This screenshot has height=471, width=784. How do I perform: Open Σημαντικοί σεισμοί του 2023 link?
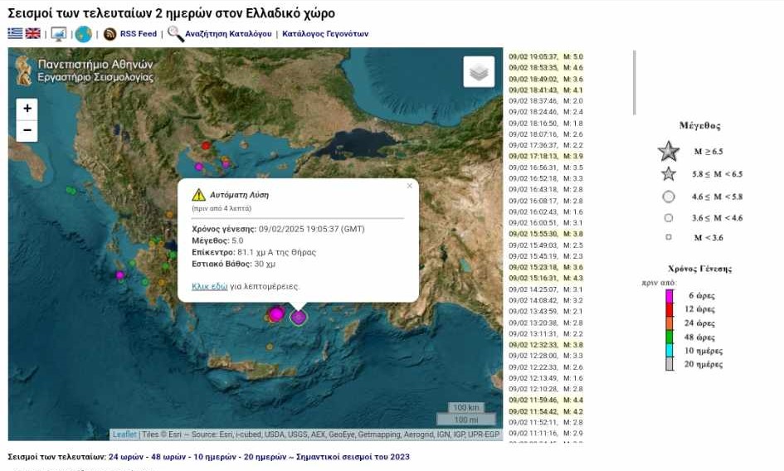tap(353, 457)
